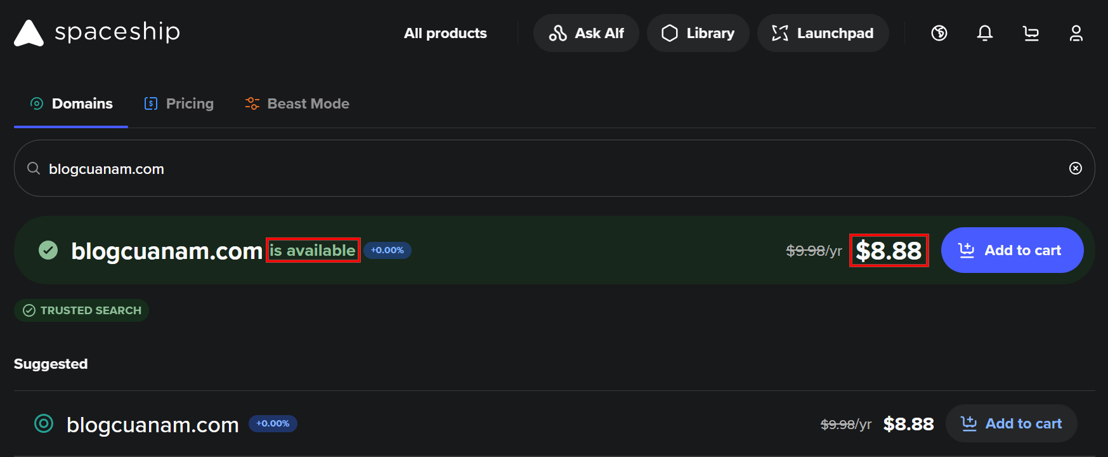Click the Trusted Search badge
Viewport: 1108px width, 457px height.
tap(82, 310)
